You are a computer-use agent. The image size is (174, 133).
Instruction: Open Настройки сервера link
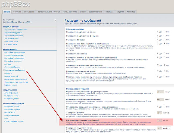tap(12, 109)
